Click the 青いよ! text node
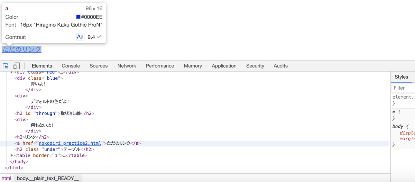The width and height of the screenshot is (415, 182). pyautogui.click(x=38, y=84)
